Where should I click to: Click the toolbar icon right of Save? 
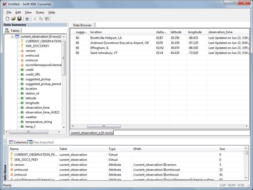click(27, 19)
